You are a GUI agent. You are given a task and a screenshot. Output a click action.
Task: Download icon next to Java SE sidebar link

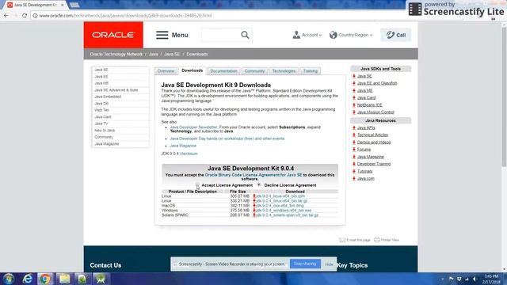354,76
